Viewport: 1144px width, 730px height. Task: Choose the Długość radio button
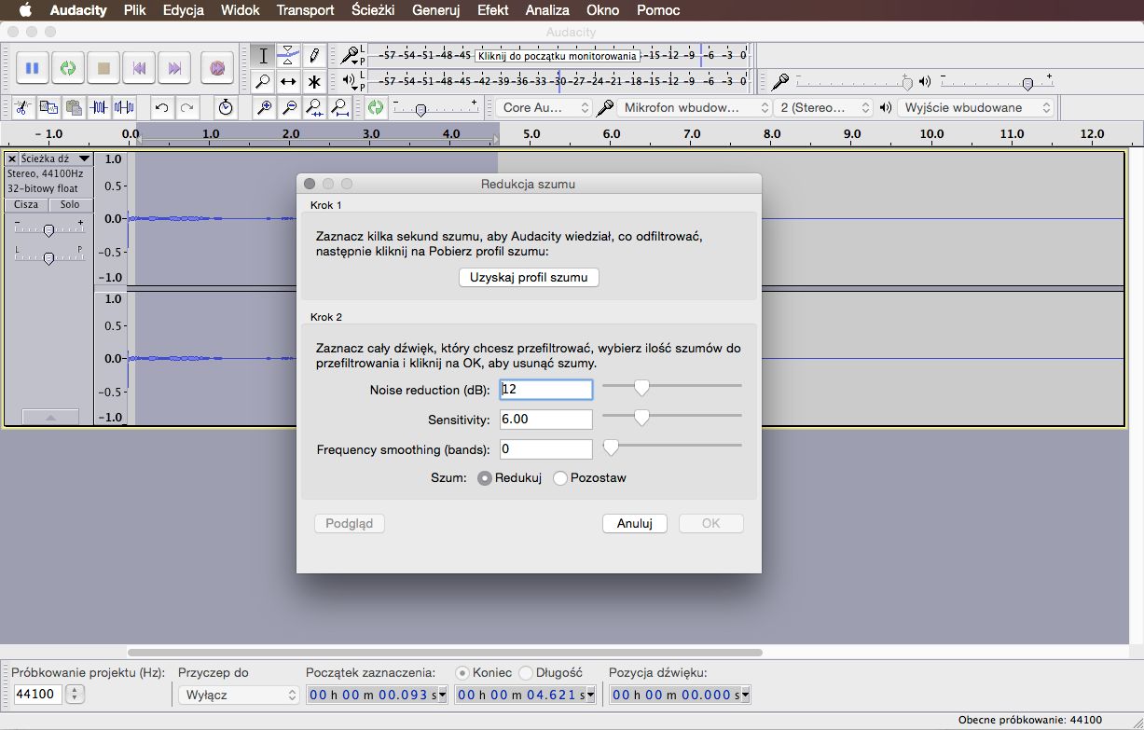click(x=526, y=672)
